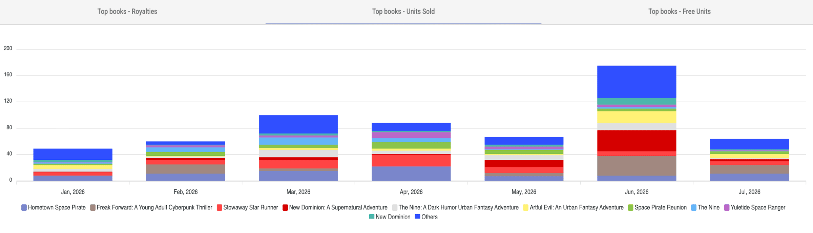Toggle The Nine light-blue legend entry

705,208
